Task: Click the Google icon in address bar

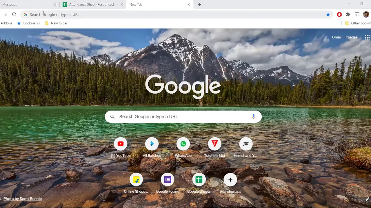Action: pos(25,14)
